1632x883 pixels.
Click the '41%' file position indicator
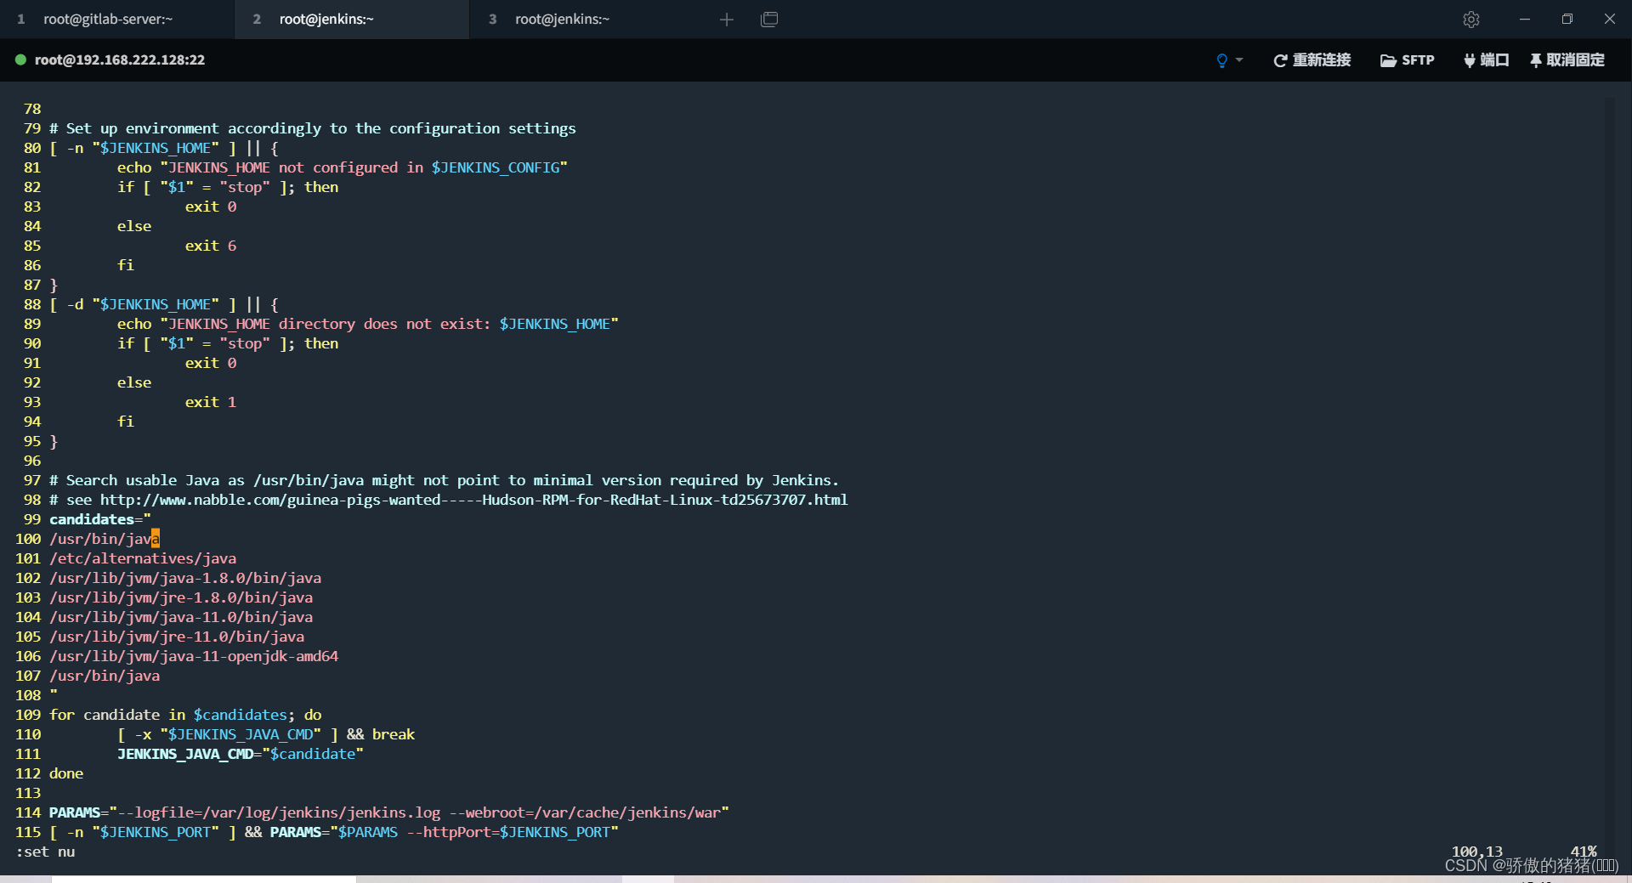click(x=1583, y=851)
